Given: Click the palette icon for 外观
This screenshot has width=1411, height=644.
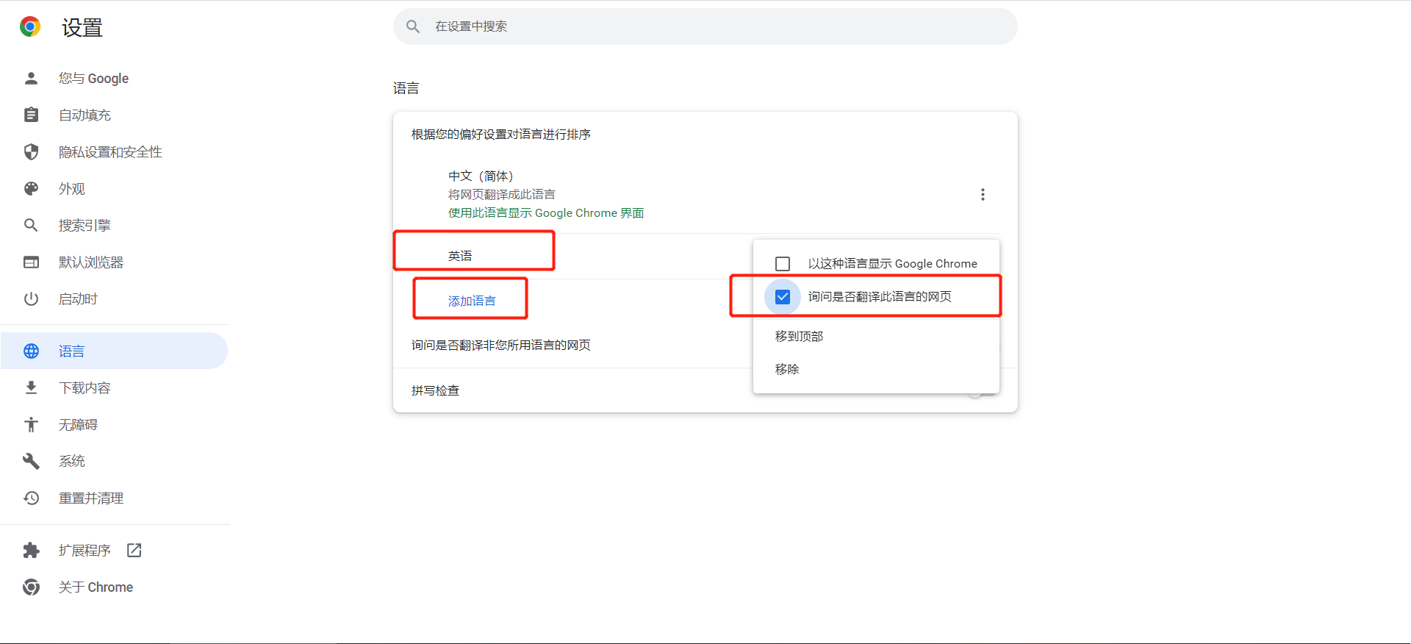Looking at the screenshot, I should (x=31, y=188).
